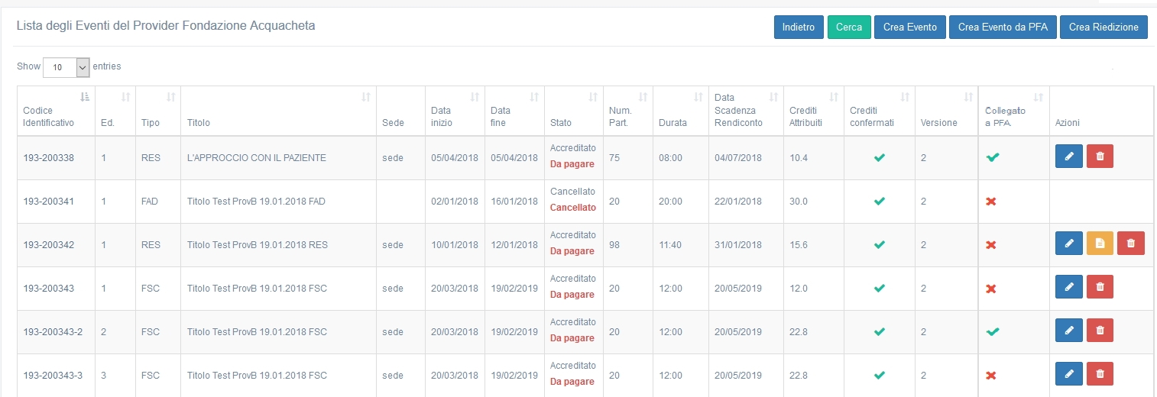The height and width of the screenshot is (397, 1157).
Task: Click duration value 11:40
Action: [x=670, y=245]
